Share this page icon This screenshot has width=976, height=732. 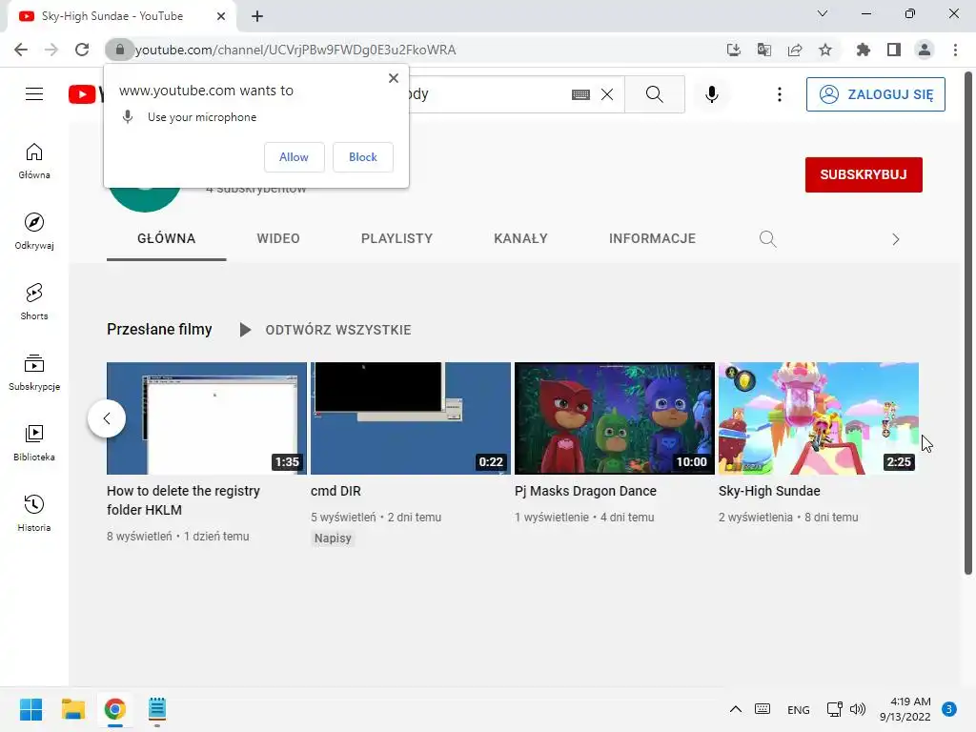[x=795, y=50]
